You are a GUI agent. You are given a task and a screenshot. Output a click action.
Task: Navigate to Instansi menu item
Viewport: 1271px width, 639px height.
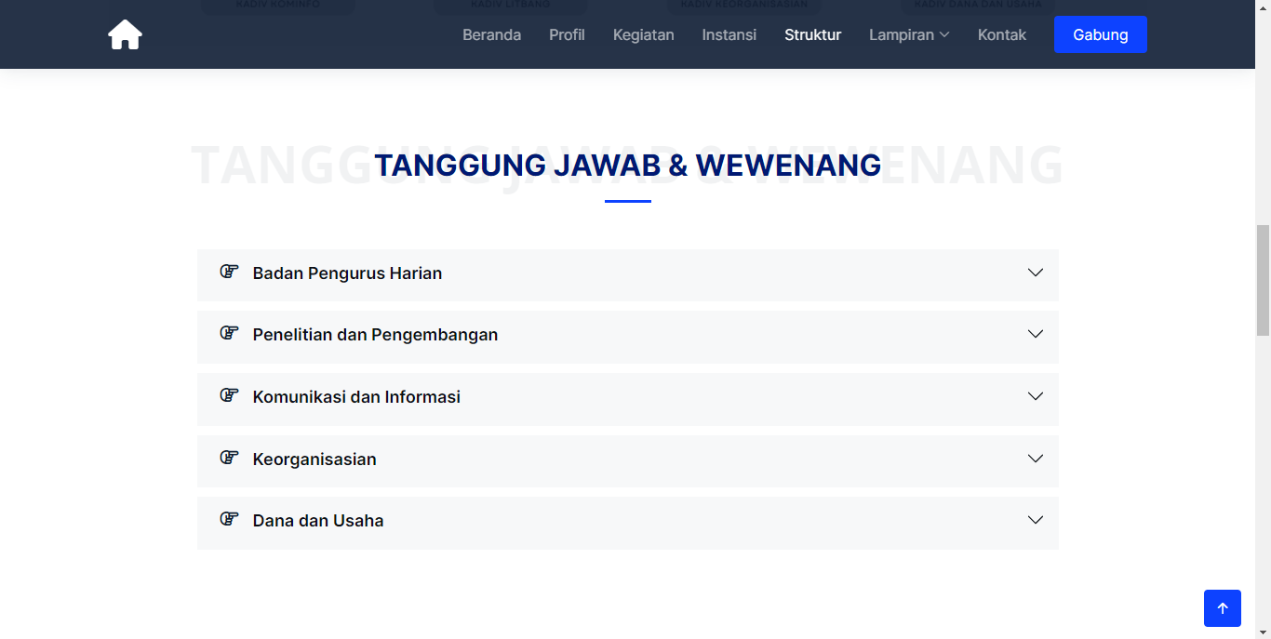[729, 35]
